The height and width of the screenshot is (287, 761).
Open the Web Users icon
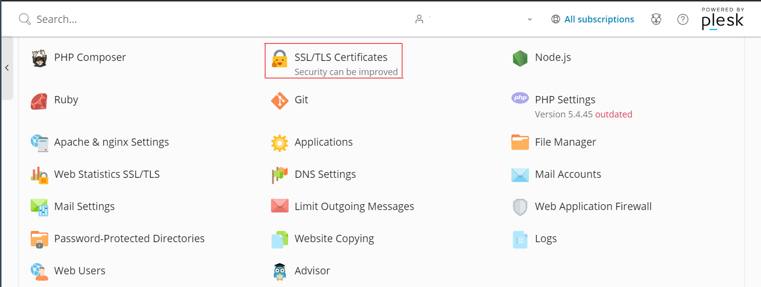coord(39,271)
